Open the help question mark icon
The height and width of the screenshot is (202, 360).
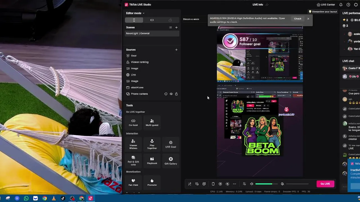(348, 5)
